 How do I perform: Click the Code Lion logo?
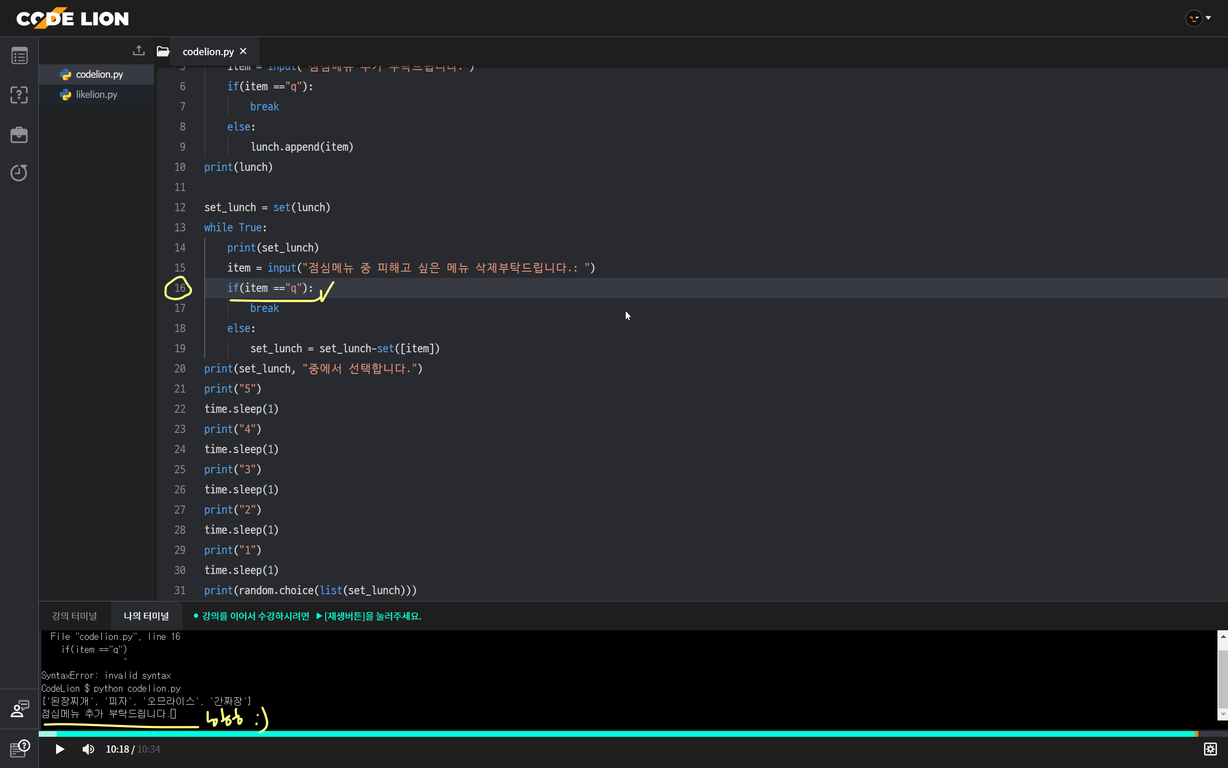tap(72, 18)
